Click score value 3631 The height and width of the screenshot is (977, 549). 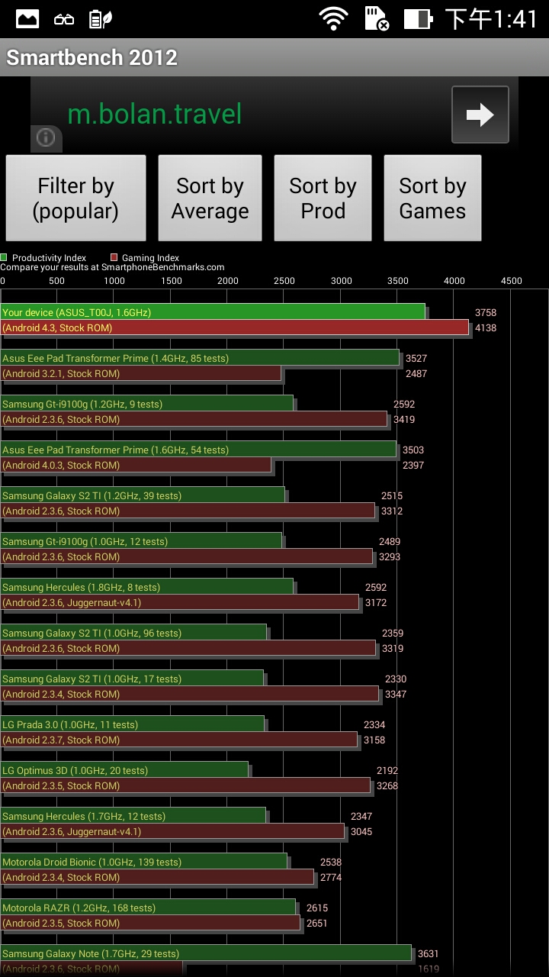pyautogui.click(x=429, y=953)
